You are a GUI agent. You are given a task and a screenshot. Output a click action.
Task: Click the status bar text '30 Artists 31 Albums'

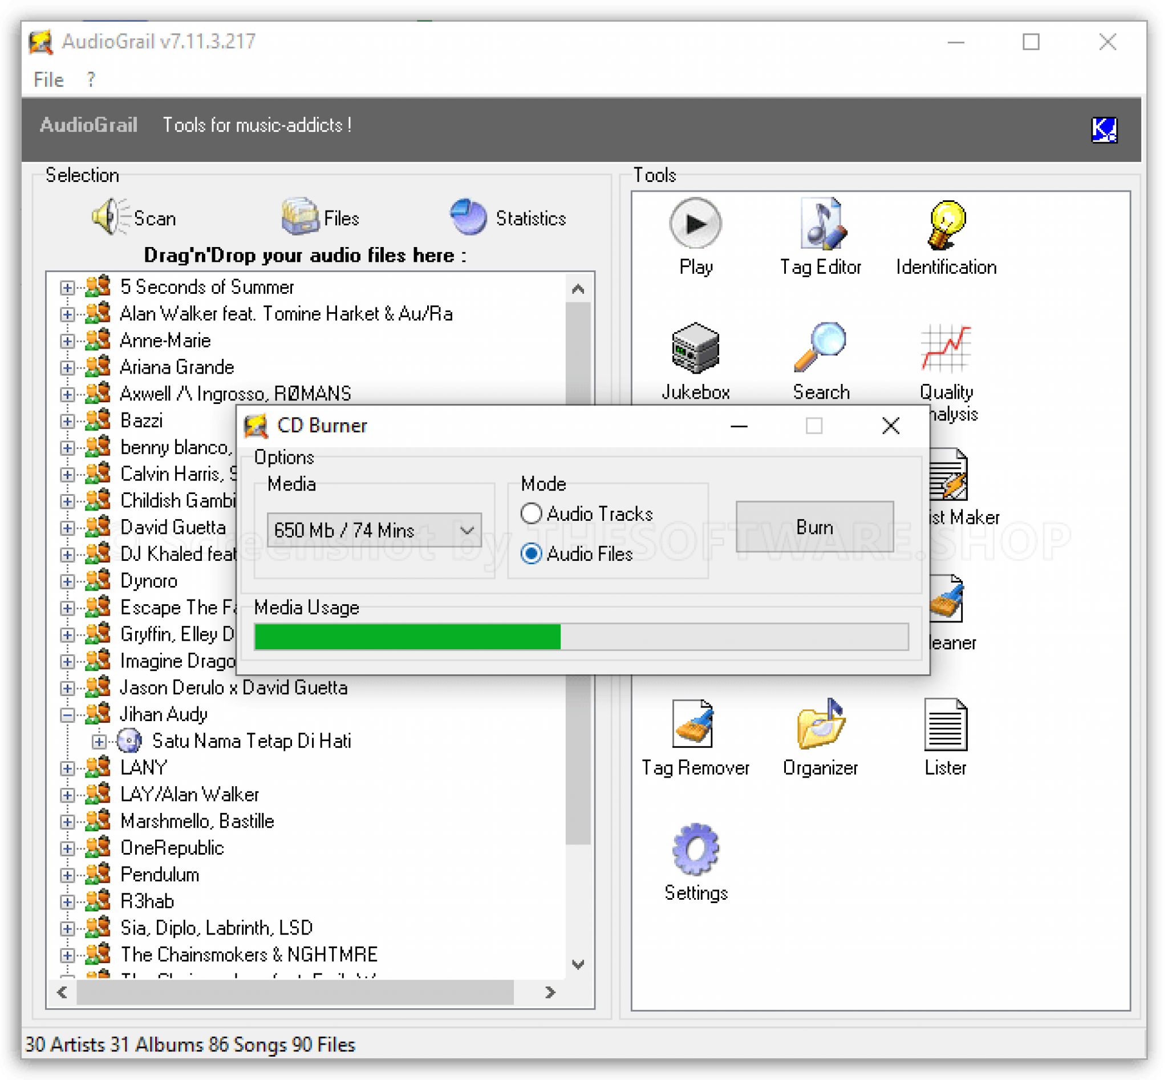coord(116,1046)
